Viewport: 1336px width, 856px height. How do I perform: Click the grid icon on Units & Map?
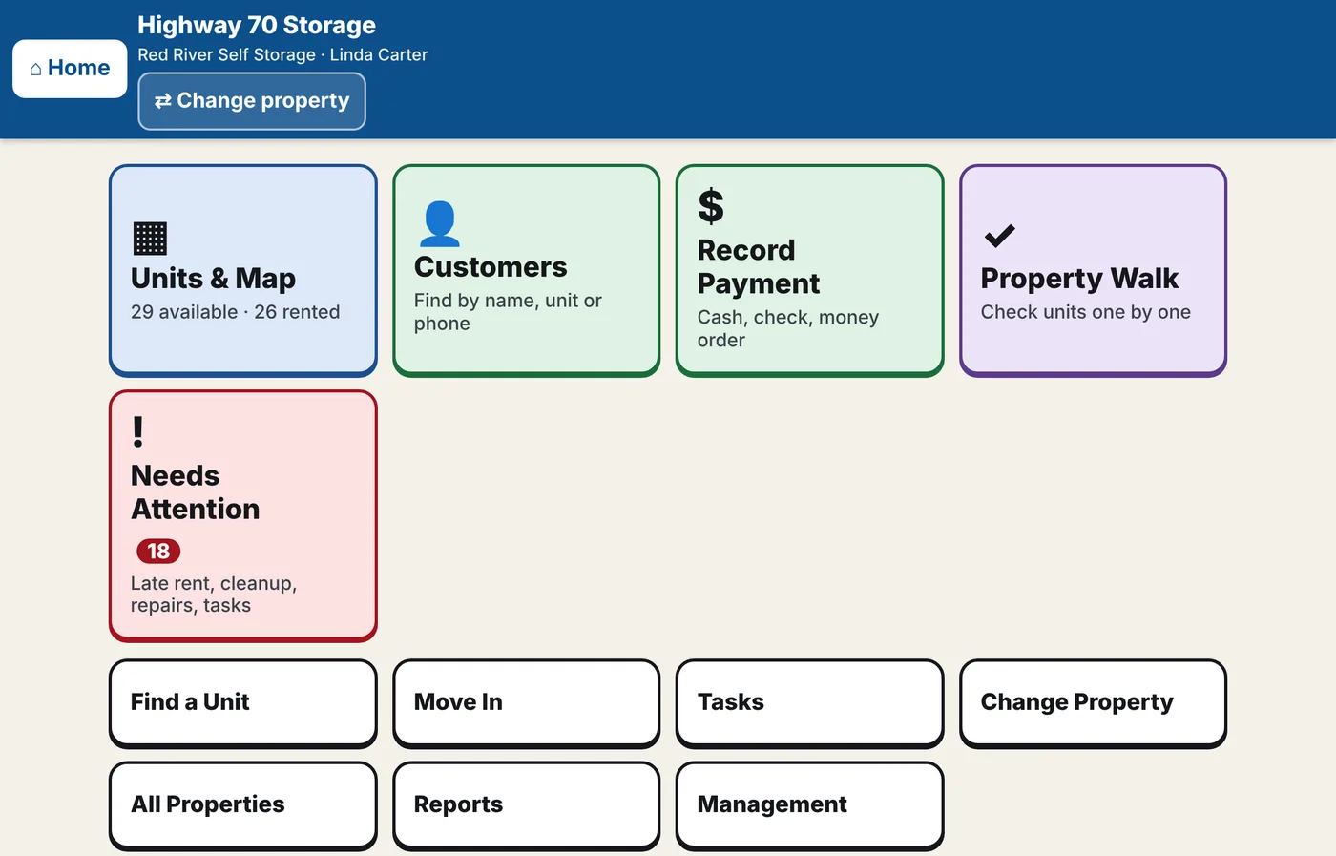(150, 239)
